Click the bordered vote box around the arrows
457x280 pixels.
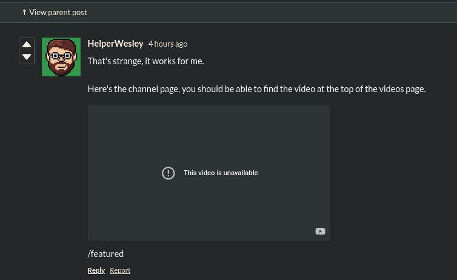click(x=27, y=51)
